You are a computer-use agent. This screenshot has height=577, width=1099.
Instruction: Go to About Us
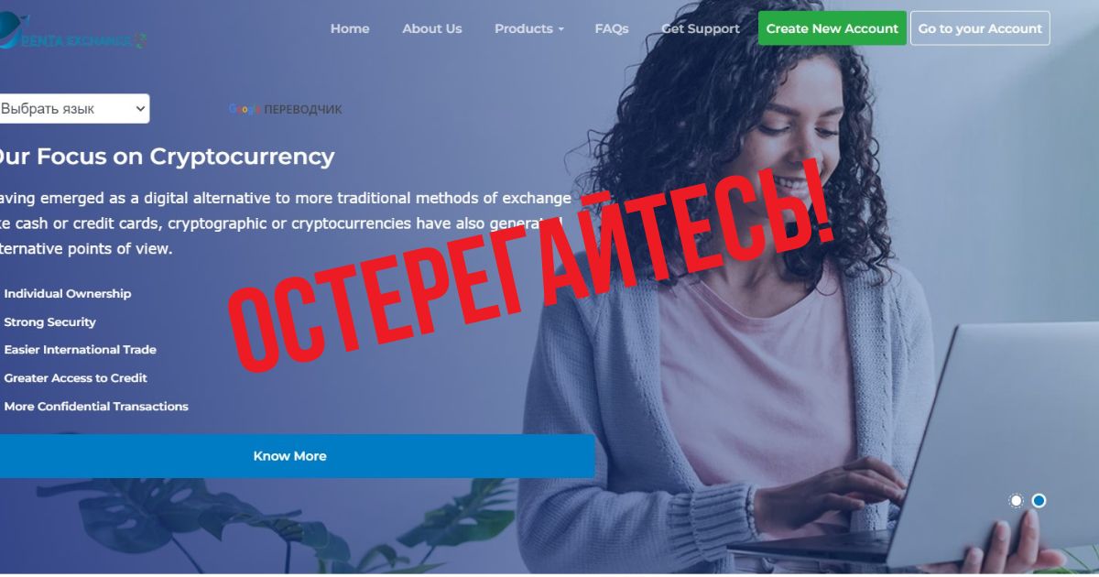point(432,28)
